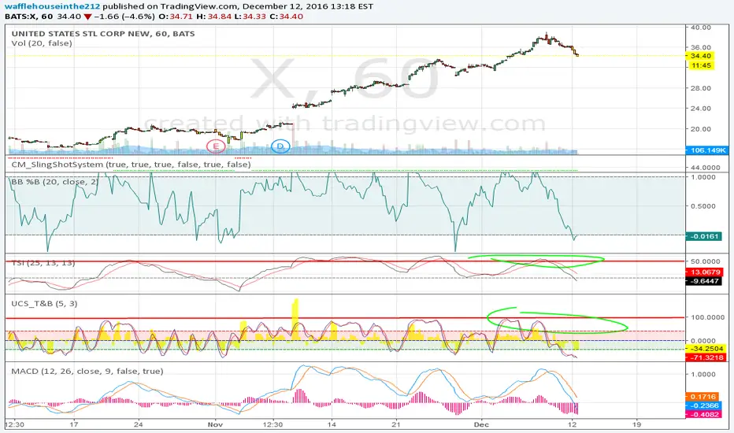This screenshot has height=433, width=734.
Task: Click the 106.149K volume value tag
Action: 706,150
